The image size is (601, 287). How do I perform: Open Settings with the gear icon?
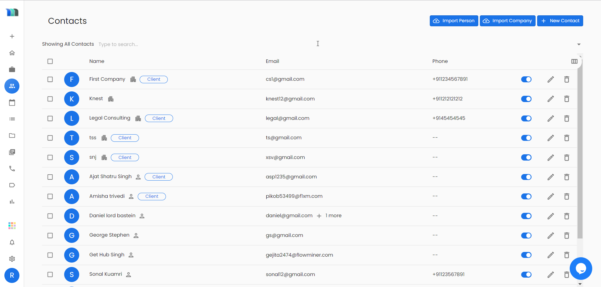pos(12,259)
